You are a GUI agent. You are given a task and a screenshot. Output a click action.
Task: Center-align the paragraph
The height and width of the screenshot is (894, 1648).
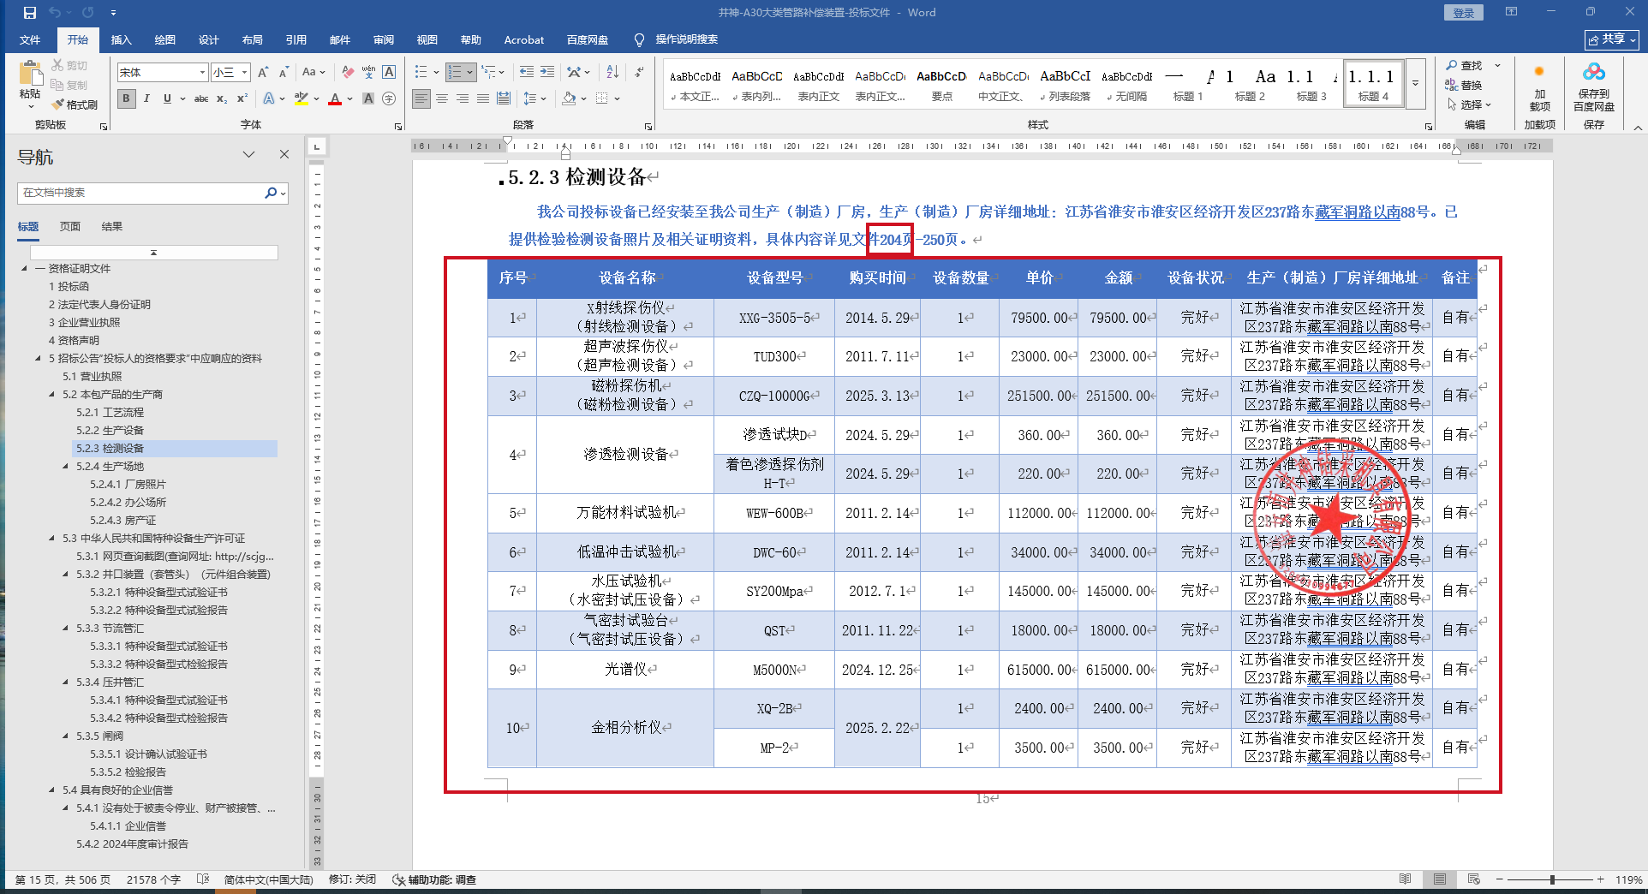[x=442, y=98]
